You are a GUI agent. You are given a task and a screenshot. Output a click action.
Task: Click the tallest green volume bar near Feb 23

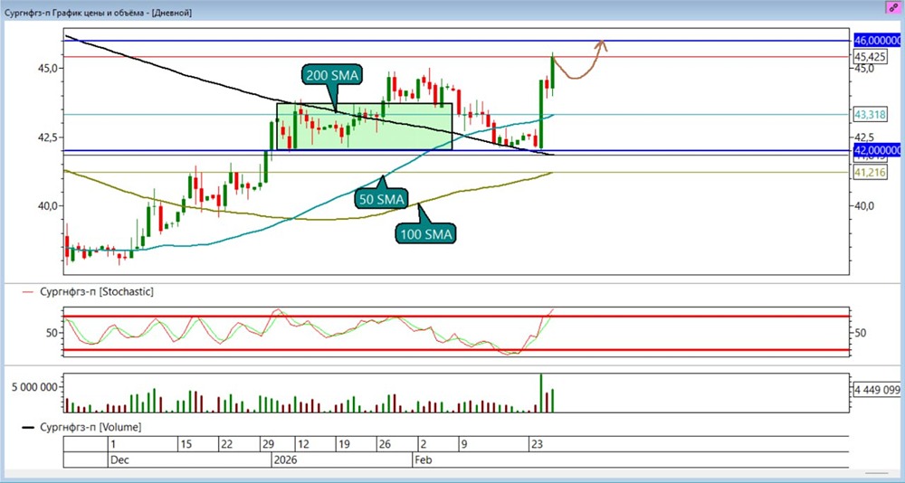click(x=541, y=393)
